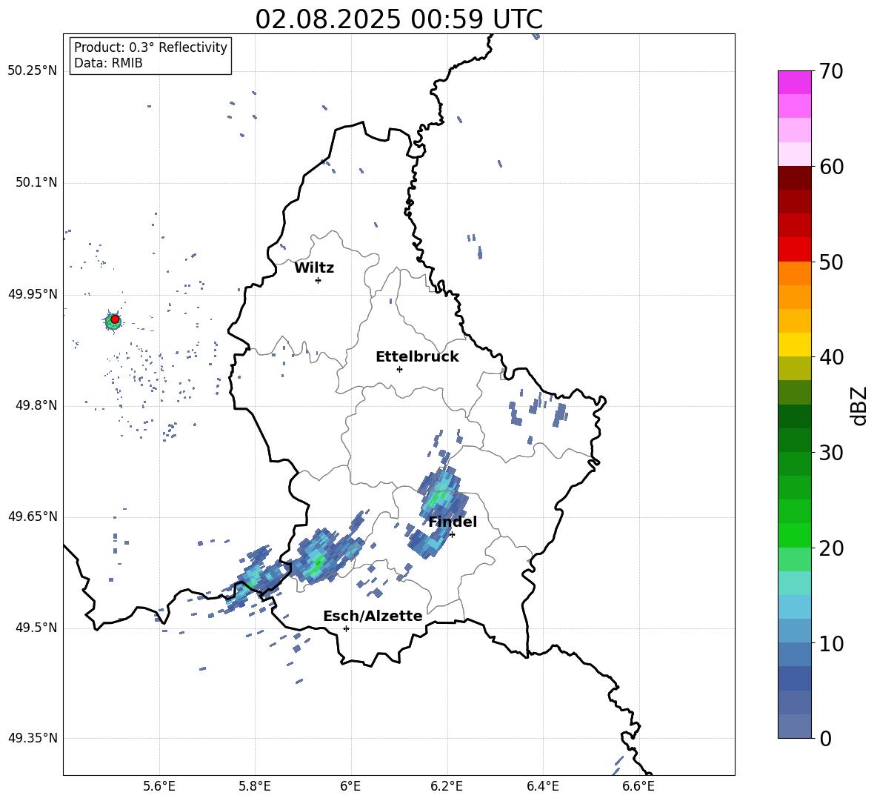Click the Wiltz location cross marker
This screenshot has height=801, width=877.
pos(319,280)
